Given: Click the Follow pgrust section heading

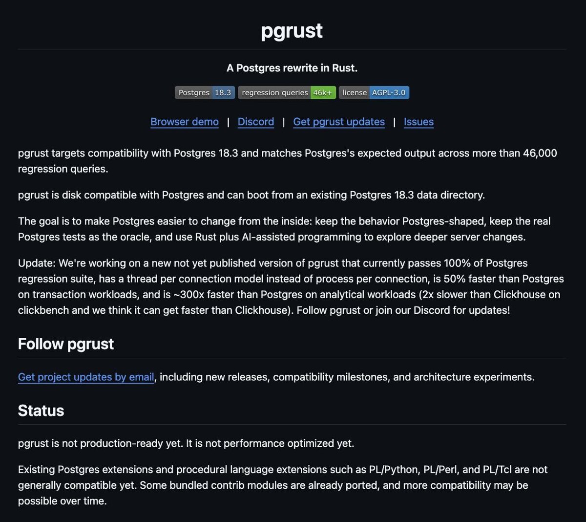Looking at the screenshot, I should tap(66, 344).
